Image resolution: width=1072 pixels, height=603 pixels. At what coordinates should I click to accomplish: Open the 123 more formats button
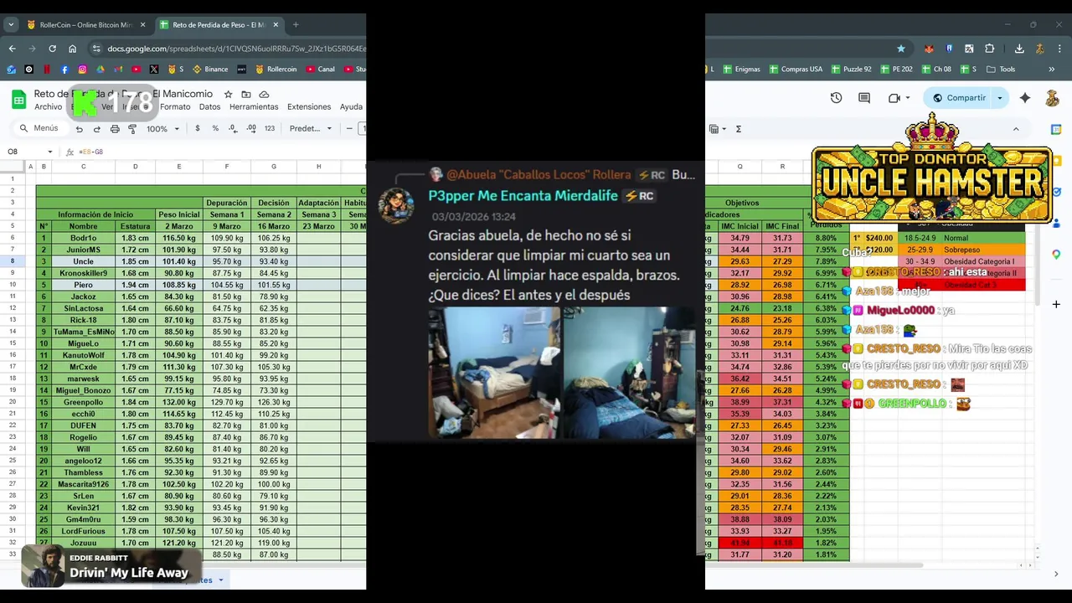coord(269,129)
